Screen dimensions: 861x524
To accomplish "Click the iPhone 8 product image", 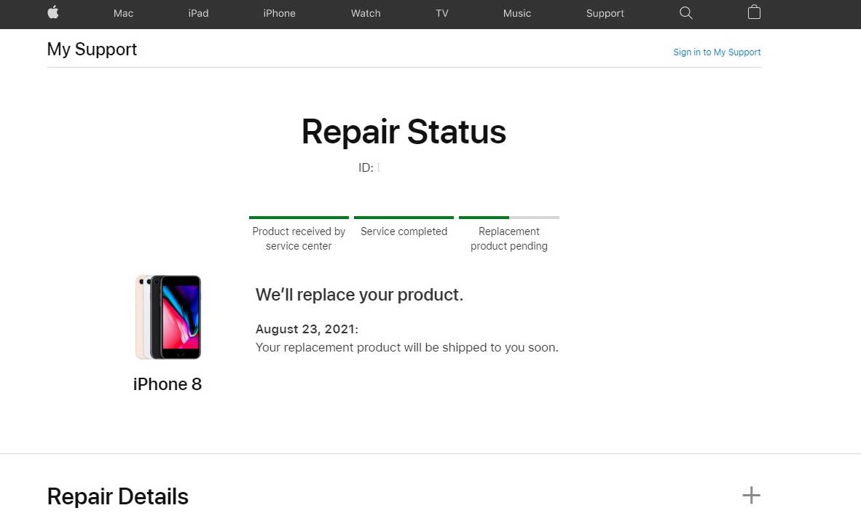I will (x=168, y=317).
